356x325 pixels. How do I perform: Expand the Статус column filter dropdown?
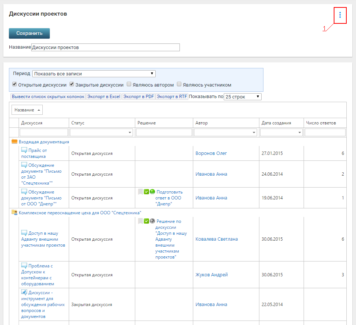tap(130, 132)
